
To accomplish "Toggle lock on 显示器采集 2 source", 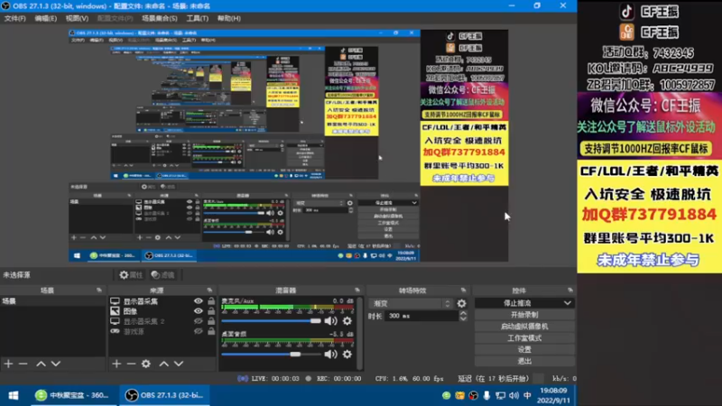I will 211,321.
